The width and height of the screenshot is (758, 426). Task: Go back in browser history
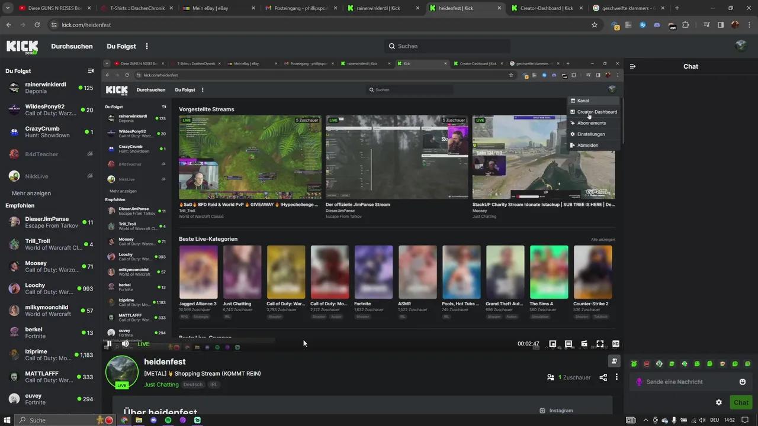(8, 25)
